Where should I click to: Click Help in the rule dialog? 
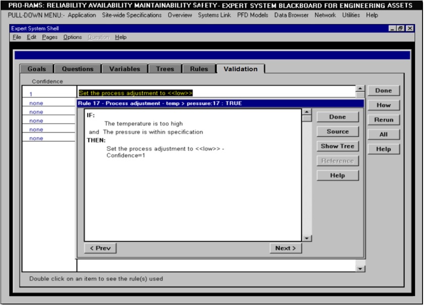click(338, 175)
